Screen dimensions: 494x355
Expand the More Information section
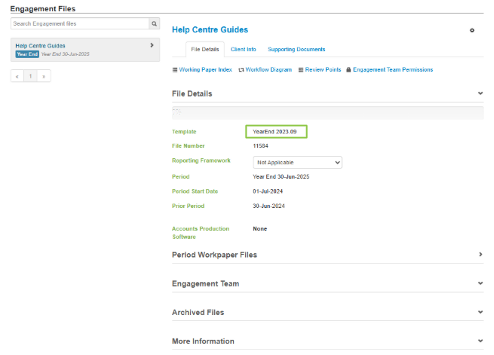[480, 341]
